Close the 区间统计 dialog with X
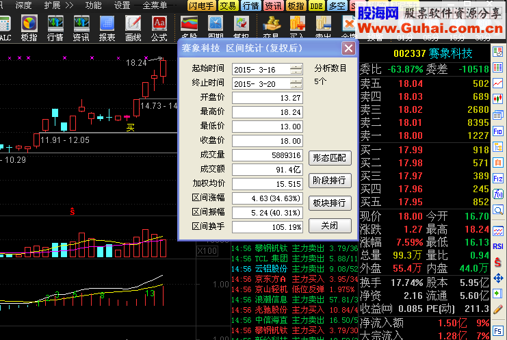The image size is (507, 340). tap(348, 49)
